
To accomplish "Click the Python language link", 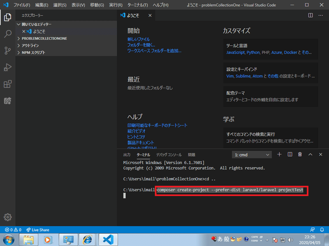I will [253, 52].
